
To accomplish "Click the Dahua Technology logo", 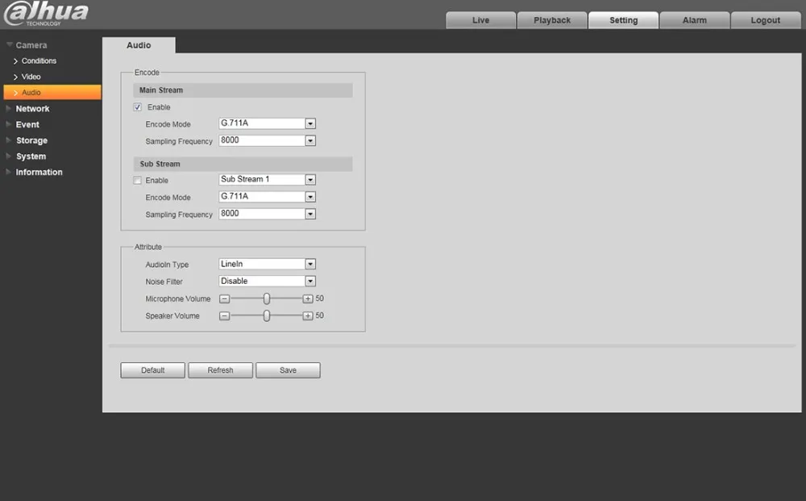I will (46, 14).
